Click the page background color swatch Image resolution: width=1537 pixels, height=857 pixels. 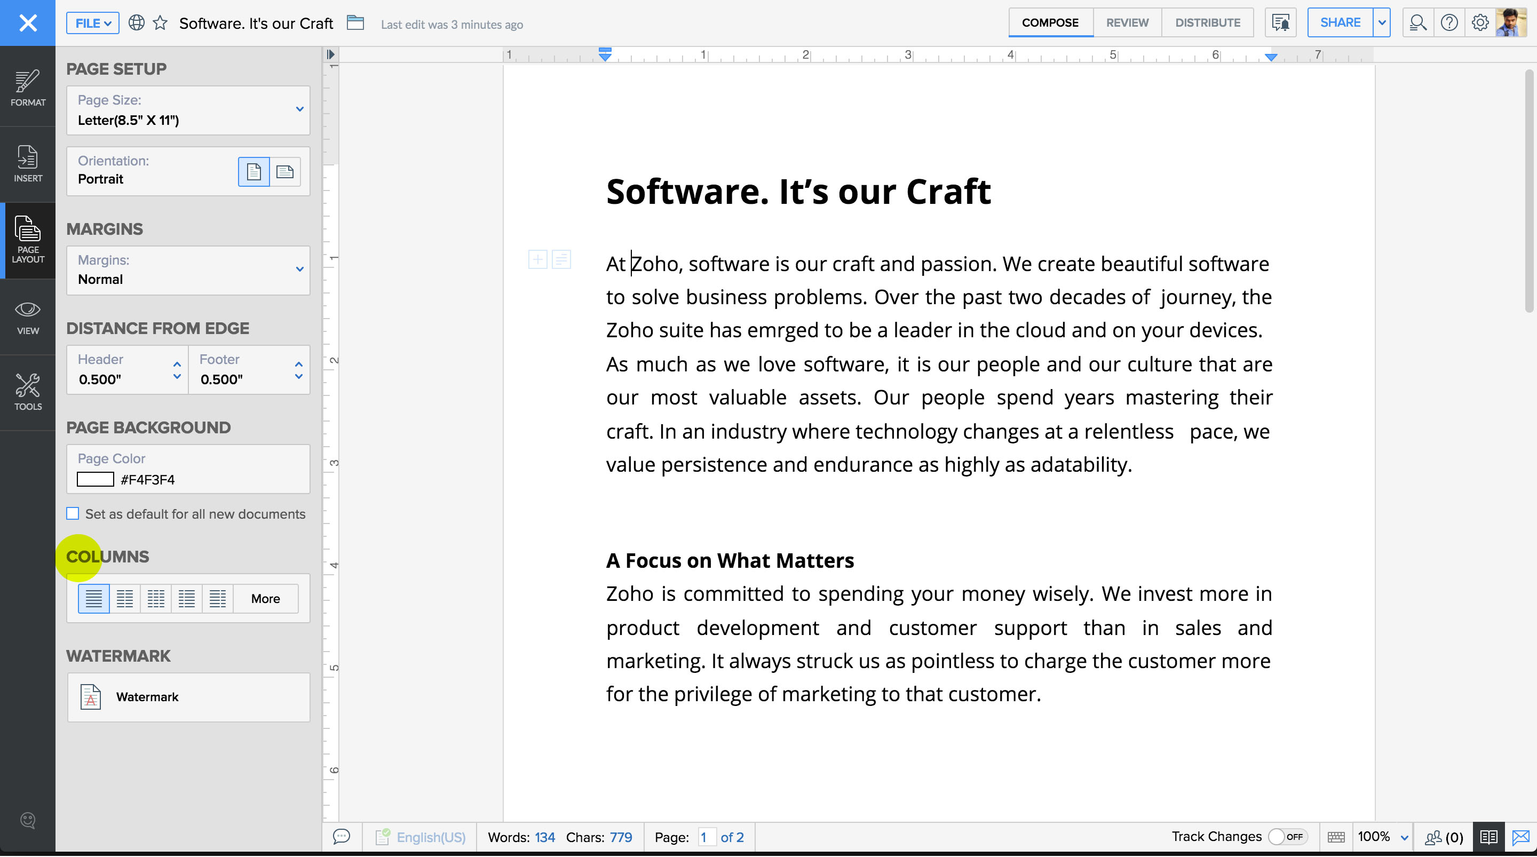(95, 479)
